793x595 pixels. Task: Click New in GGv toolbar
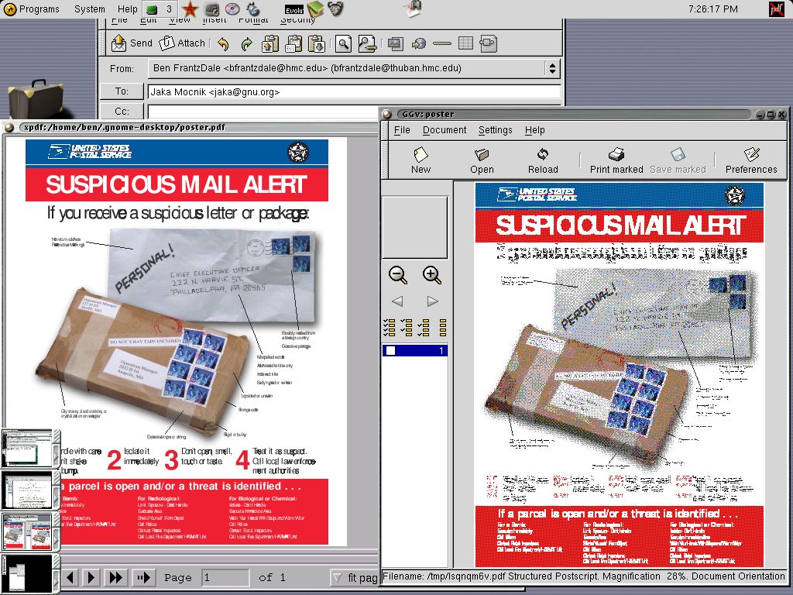pos(421,160)
